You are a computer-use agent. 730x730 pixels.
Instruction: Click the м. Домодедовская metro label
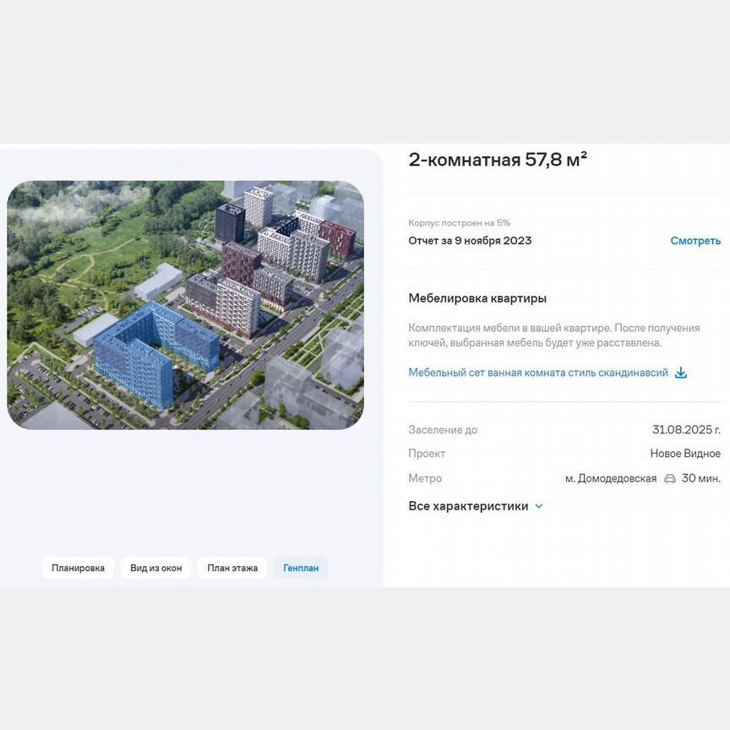(x=611, y=478)
